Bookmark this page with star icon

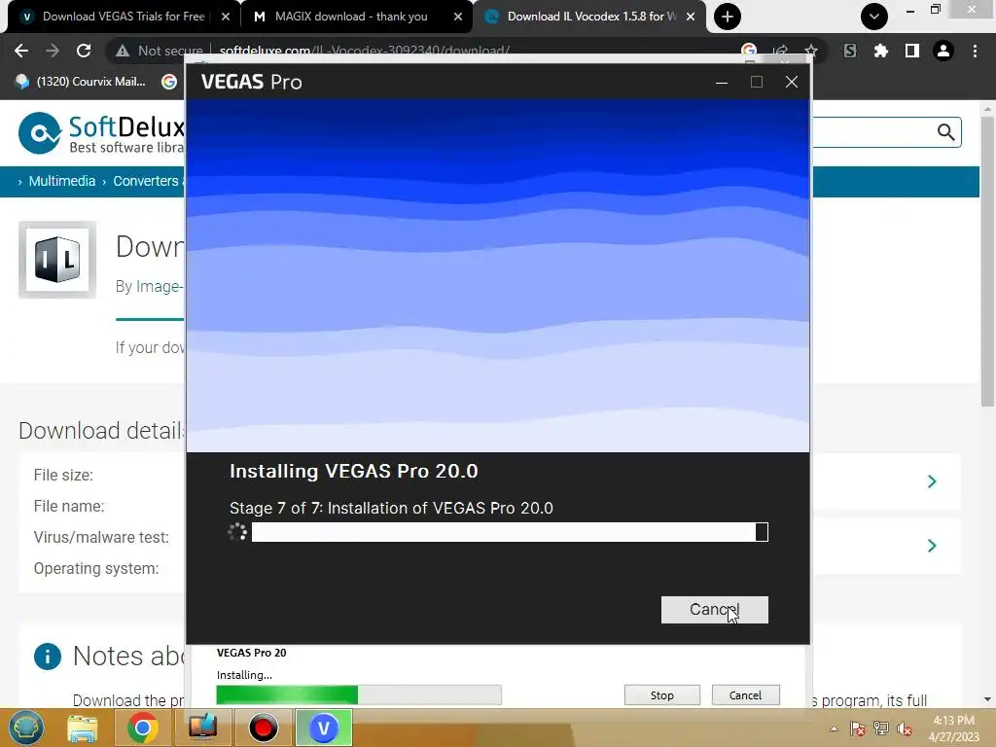810,51
